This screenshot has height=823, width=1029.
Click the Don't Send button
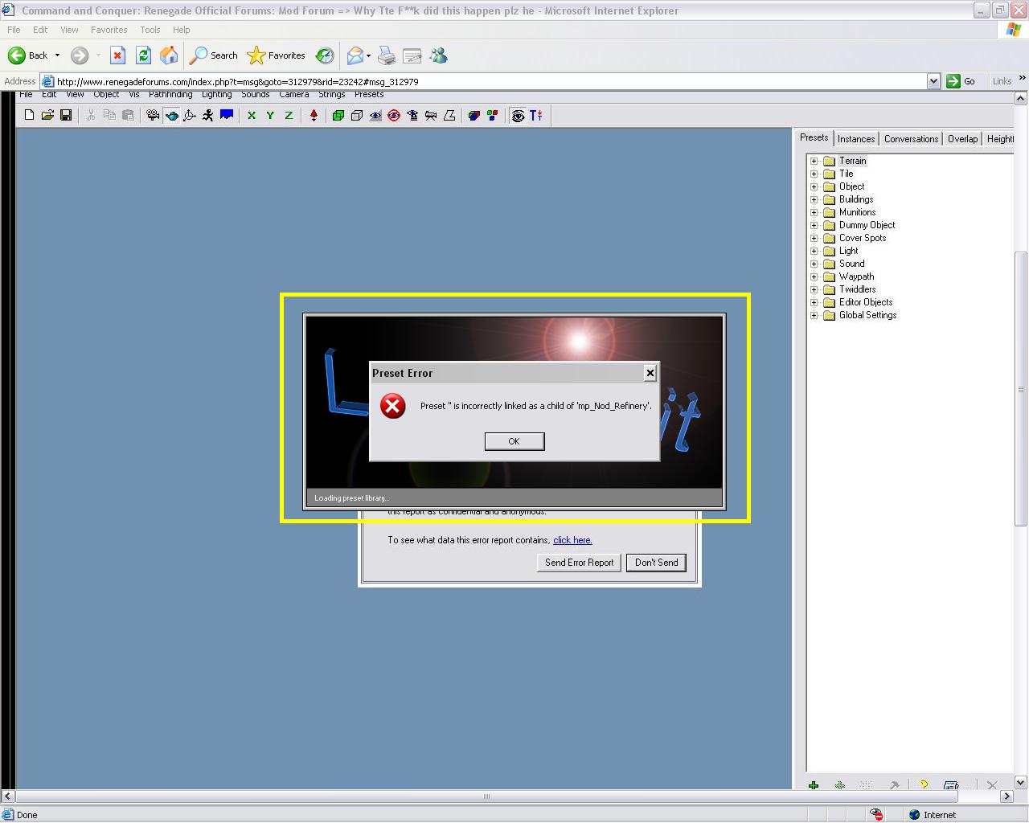coord(656,563)
